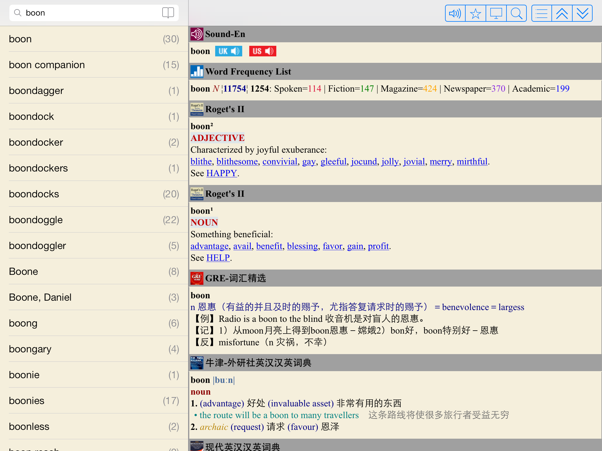Select 'boondocker' in the word list
The width and height of the screenshot is (602, 451).
94,142
